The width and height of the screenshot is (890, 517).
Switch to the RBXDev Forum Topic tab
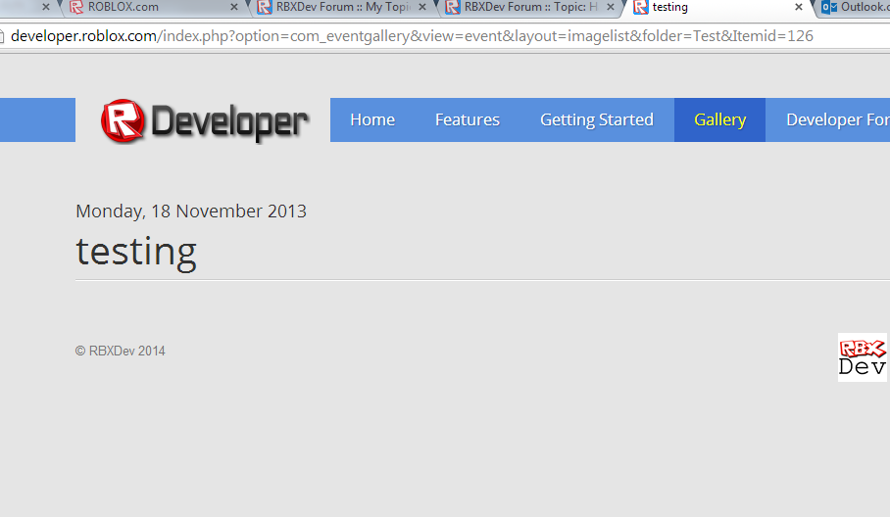[529, 8]
